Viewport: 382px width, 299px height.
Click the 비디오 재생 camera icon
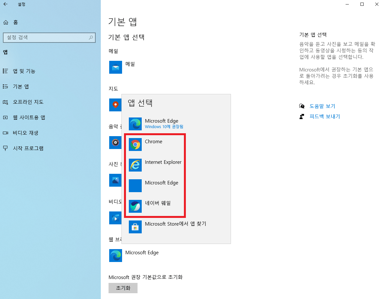tap(5, 133)
